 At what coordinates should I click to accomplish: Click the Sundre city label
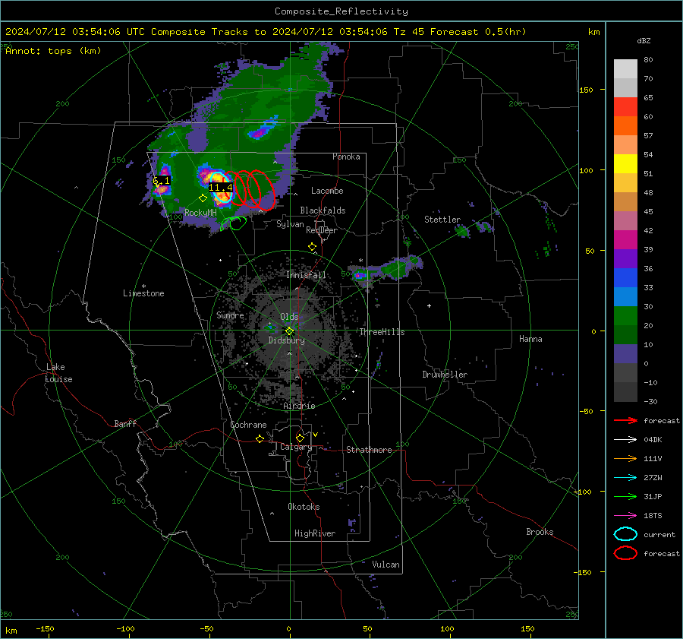click(230, 315)
